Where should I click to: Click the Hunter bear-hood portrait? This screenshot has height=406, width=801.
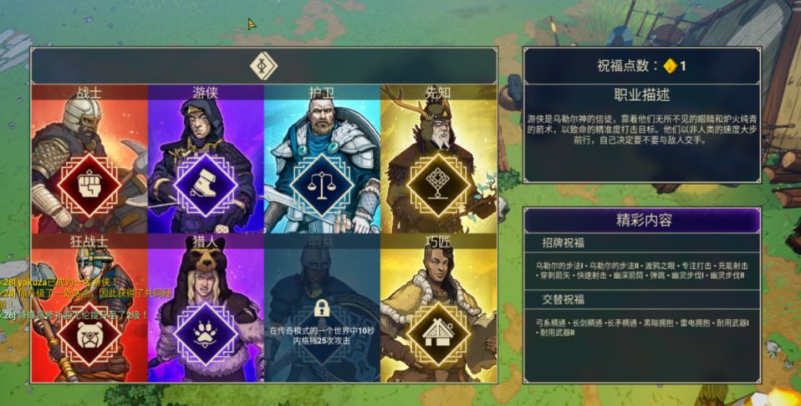tap(206, 308)
